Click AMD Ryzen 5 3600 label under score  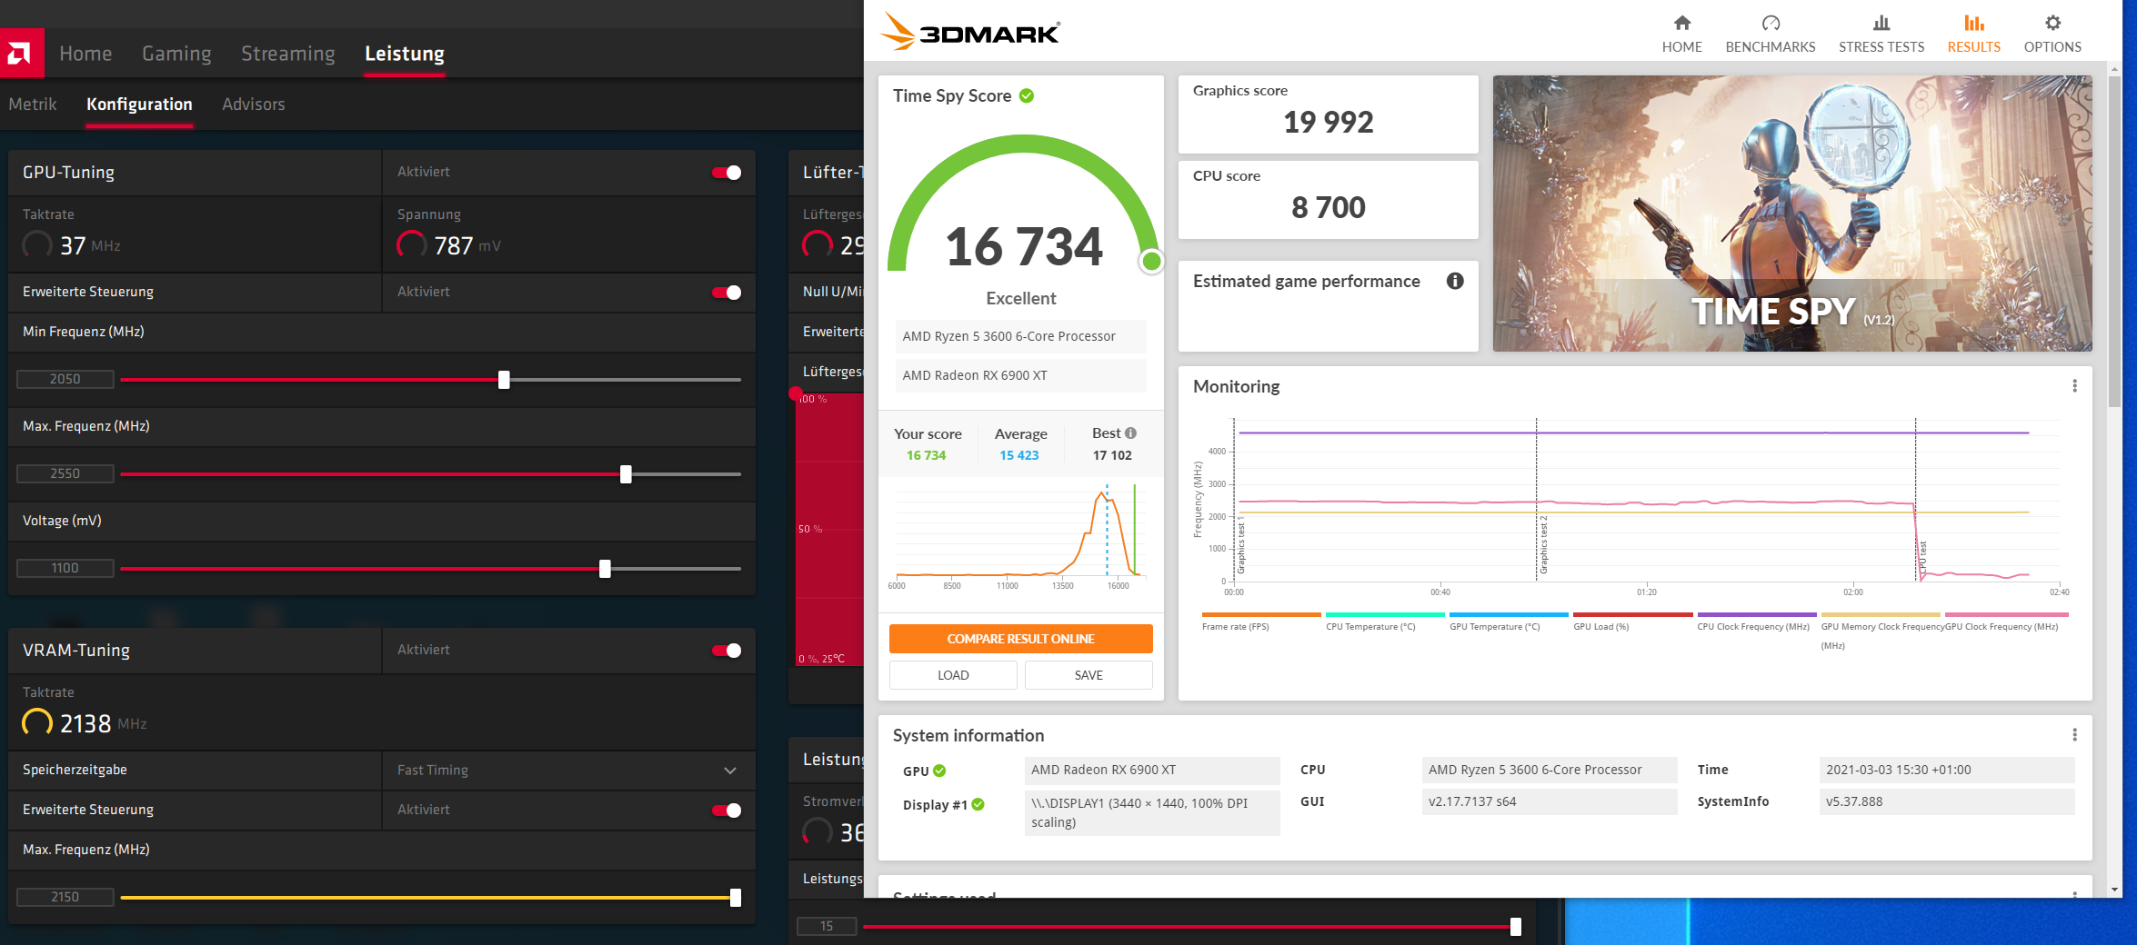[1020, 336]
